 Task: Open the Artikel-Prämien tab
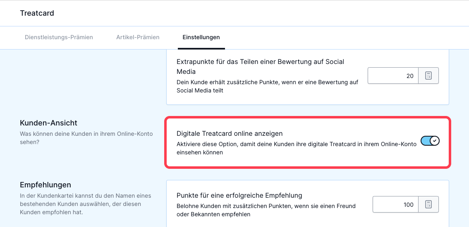[x=138, y=37]
